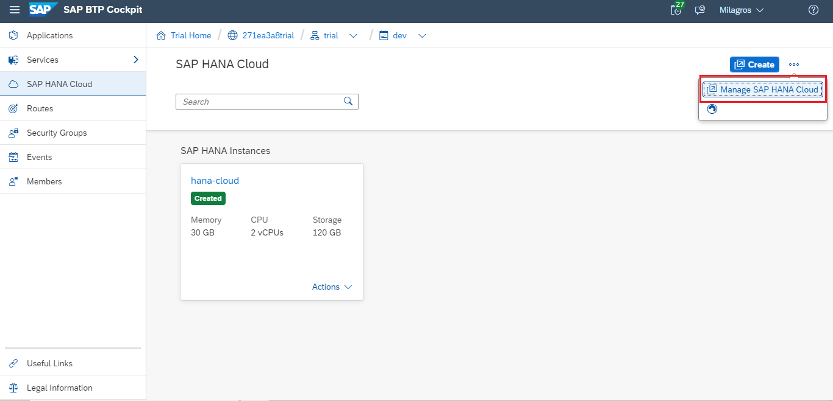
Task: Click the three-dot overflow menu icon
Action: point(793,65)
